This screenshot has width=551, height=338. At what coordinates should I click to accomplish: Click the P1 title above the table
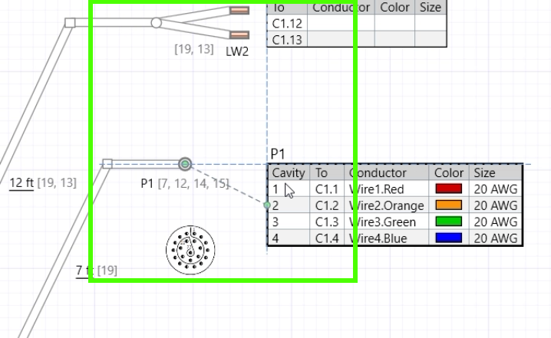(x=278, y=154)
